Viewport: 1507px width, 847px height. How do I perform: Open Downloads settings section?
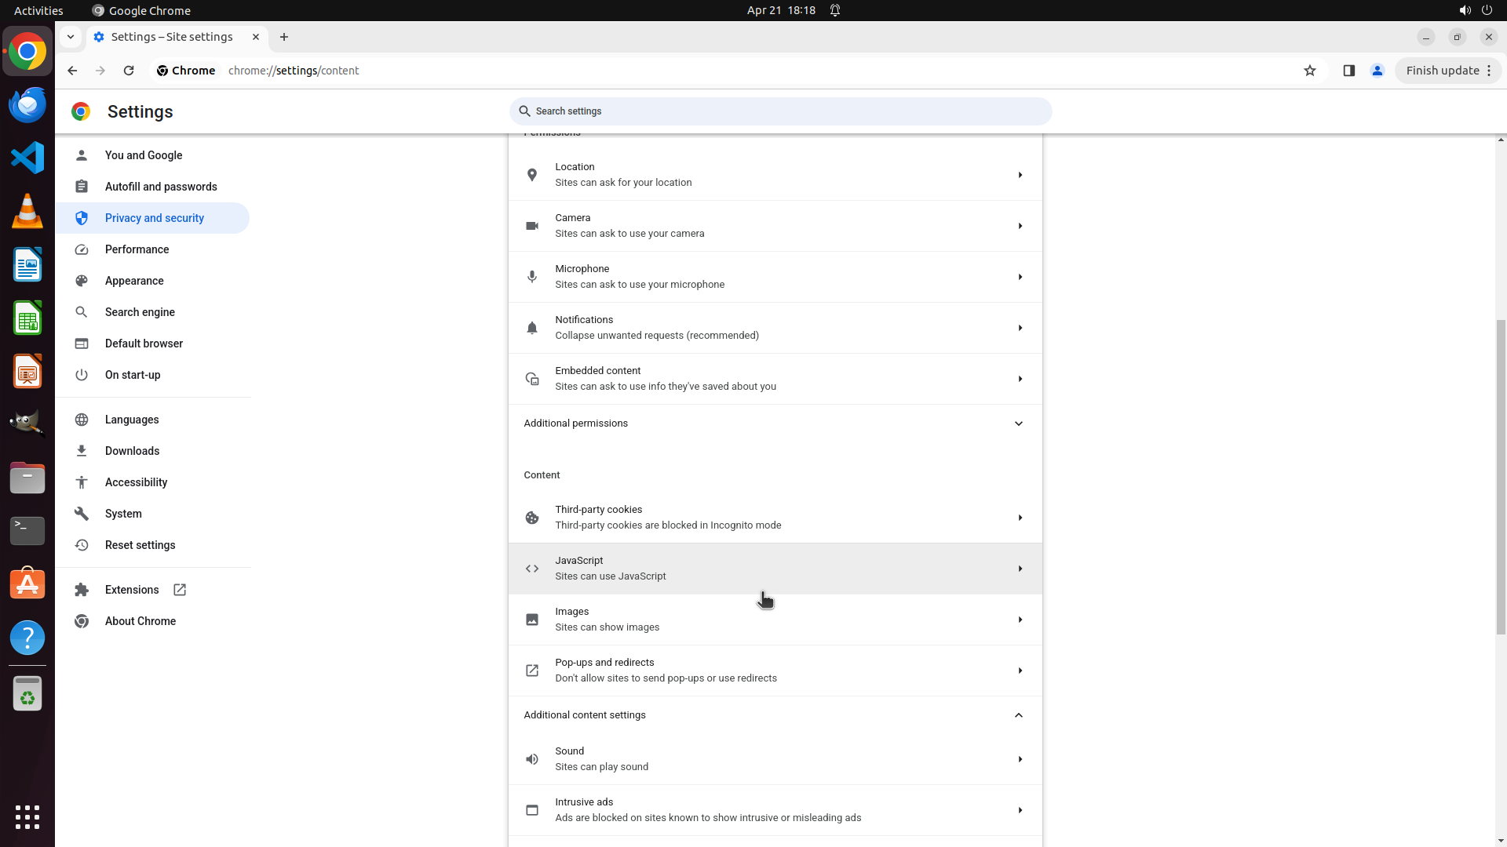[132, 451]
